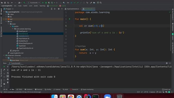Clear console with trash icon

[x=8, y=82]
